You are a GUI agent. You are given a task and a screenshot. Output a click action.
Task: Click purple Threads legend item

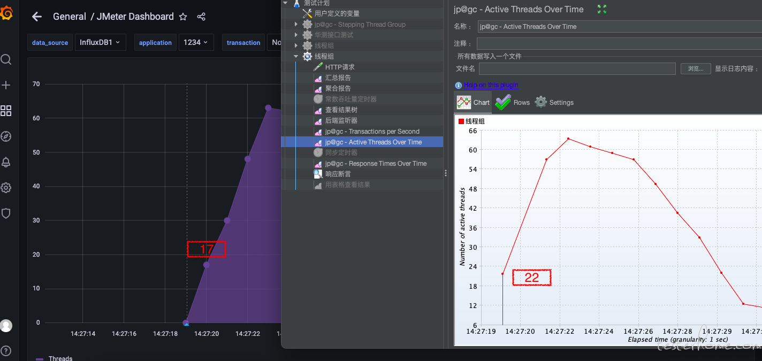pyautogui.click(x=54, y=358)
